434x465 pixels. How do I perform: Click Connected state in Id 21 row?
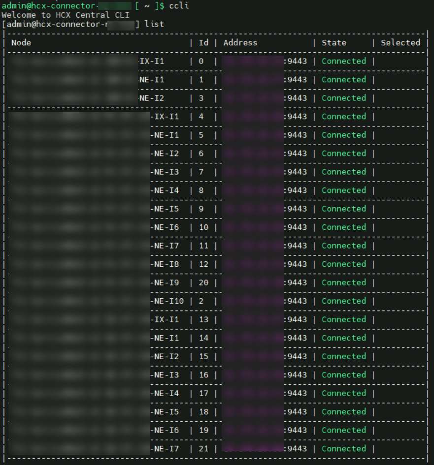coord(344,449)
